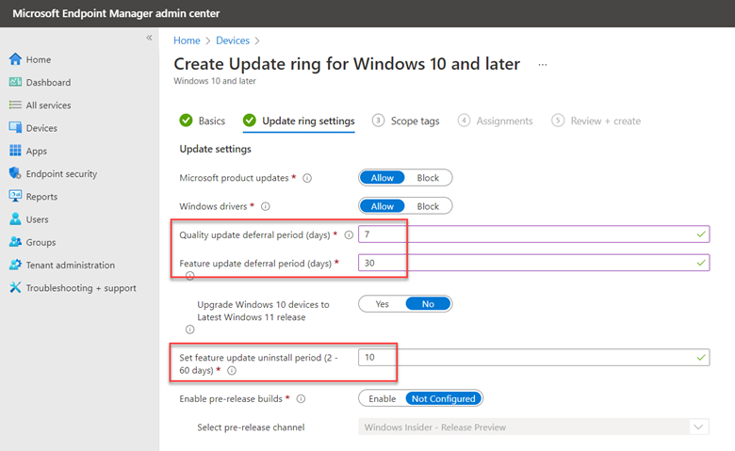Click the Devices monitor icon in the sidebar
The width and height of the screenshot is (735, 451).
15,127
